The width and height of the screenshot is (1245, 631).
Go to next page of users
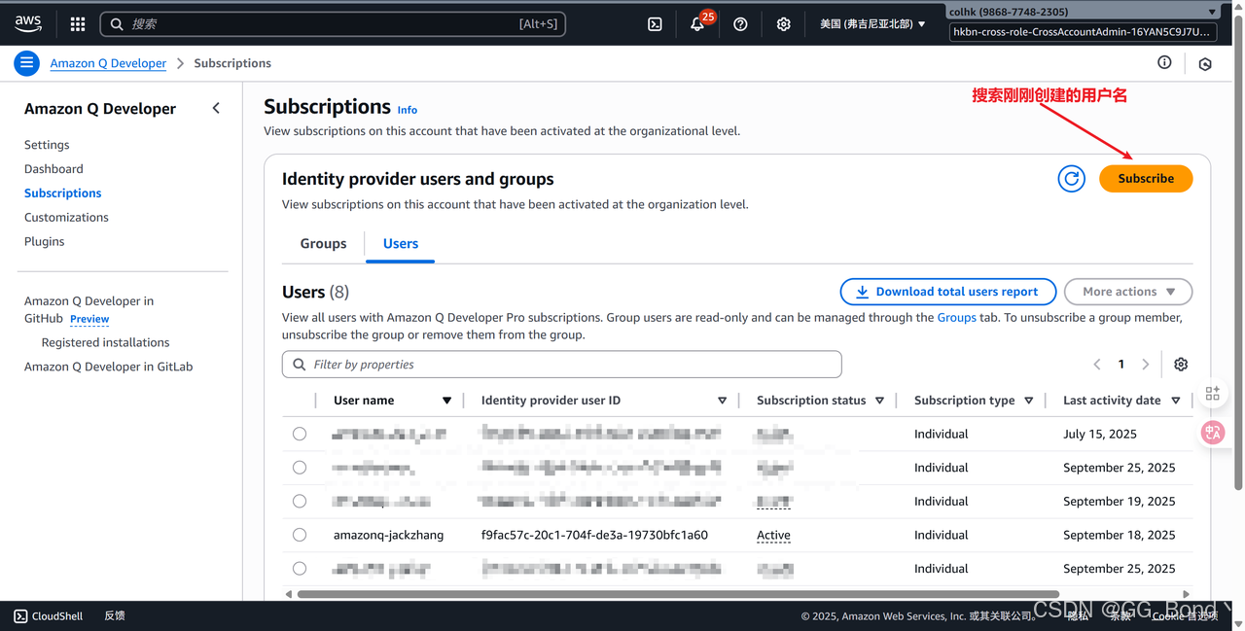click(x=1146, y=365)
